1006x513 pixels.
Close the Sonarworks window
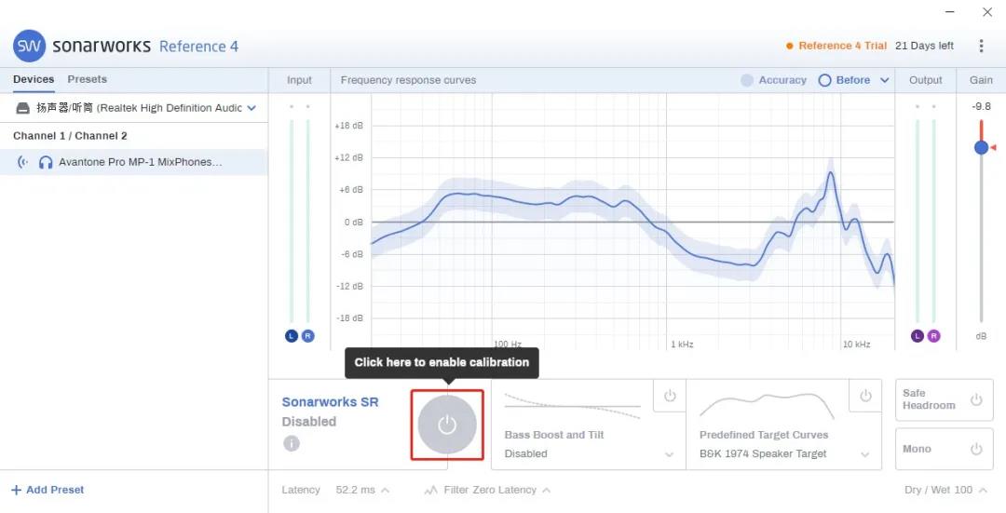click(x=987, y=11)
